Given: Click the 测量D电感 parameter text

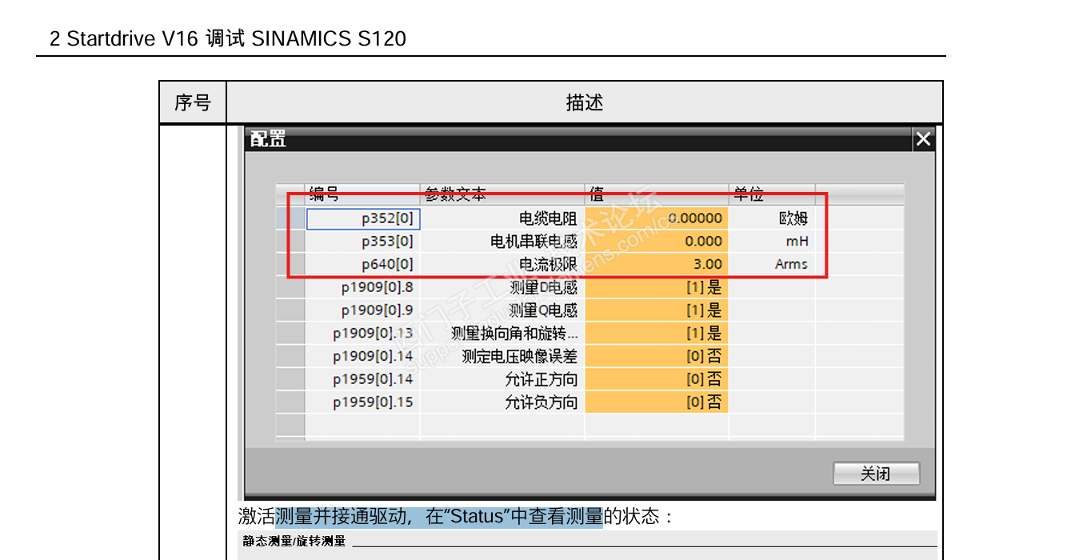Looking at the screenshot, I should click(544, 287).
